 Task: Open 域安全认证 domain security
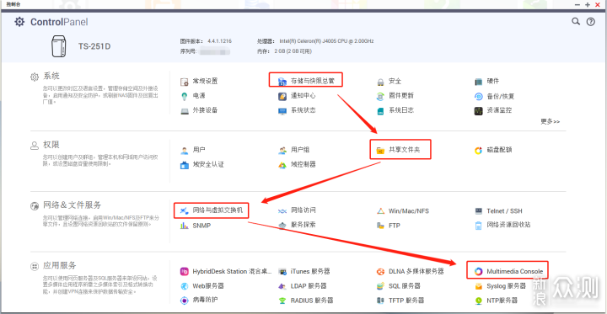[x=202, y=164]
